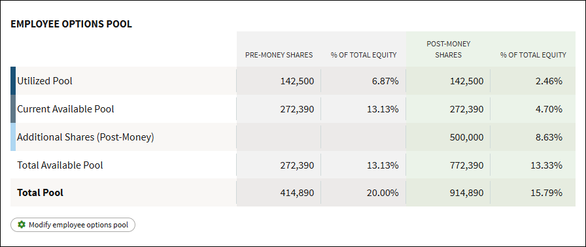586x247 pixels.
Task: Select the bold Total Pool label
Action: click(x=41, y=193)
